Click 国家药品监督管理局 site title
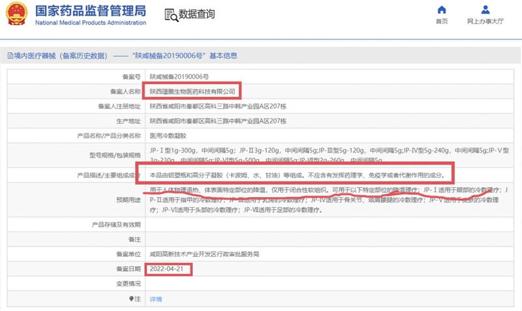522x311 pixels. click(90, 11)
